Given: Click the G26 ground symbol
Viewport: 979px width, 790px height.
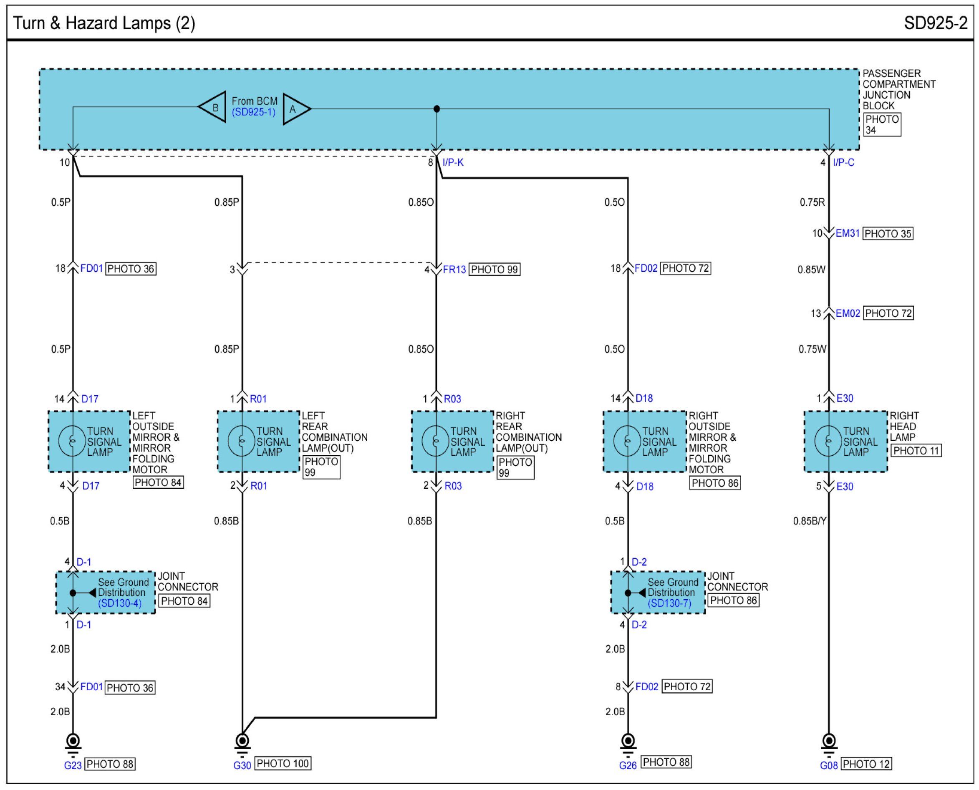Looking at the screenshot, I should (x=628, y=742).
